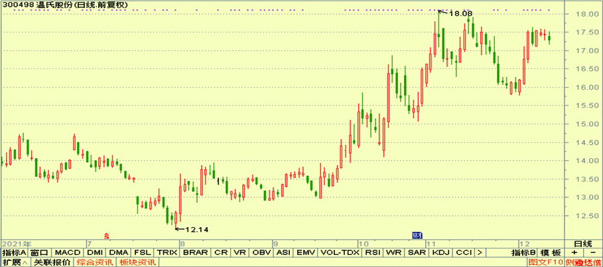
Task: Open the CCI indicator tab
Action: click(464, 253)
